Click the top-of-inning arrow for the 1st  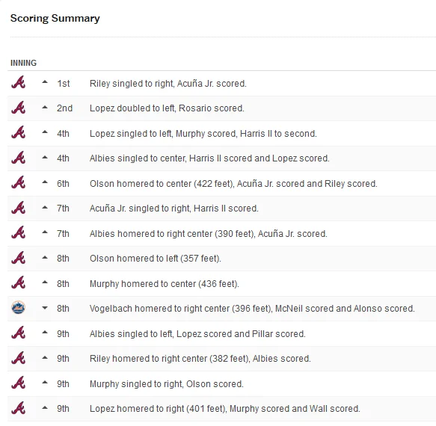click(45, 82)
